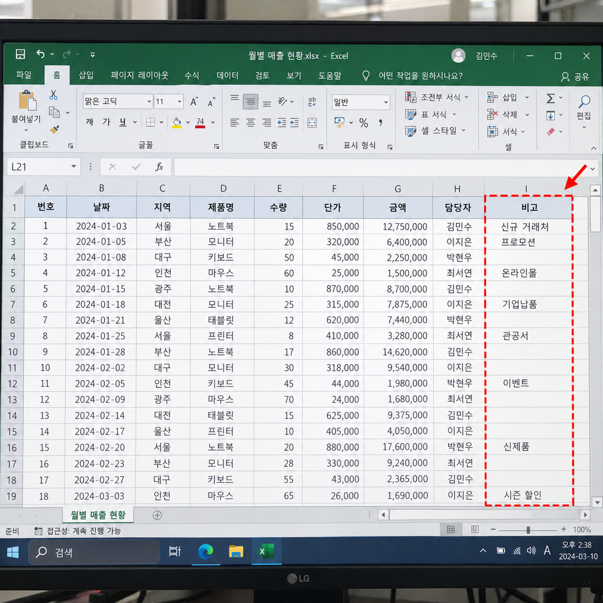Viewport: 603px width, 603px height.
Task: Apply the yellow fill color
Action: [177, 122]
